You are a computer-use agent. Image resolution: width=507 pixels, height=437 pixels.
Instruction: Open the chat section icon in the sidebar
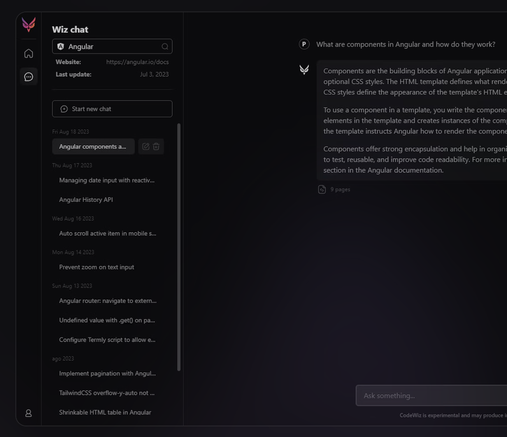click(28, 76)
